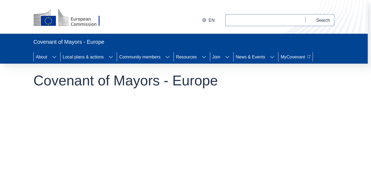Open the Resources menu item
This screenshot has width=371, height=177.
(186, 57)
